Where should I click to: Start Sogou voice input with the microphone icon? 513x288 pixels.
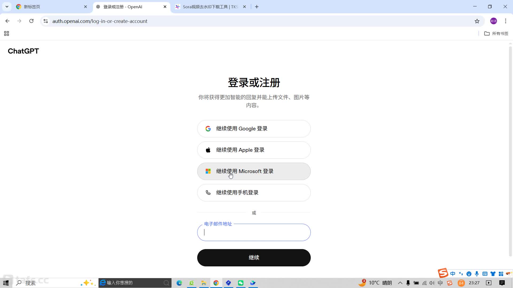click(x=477, y=274)
